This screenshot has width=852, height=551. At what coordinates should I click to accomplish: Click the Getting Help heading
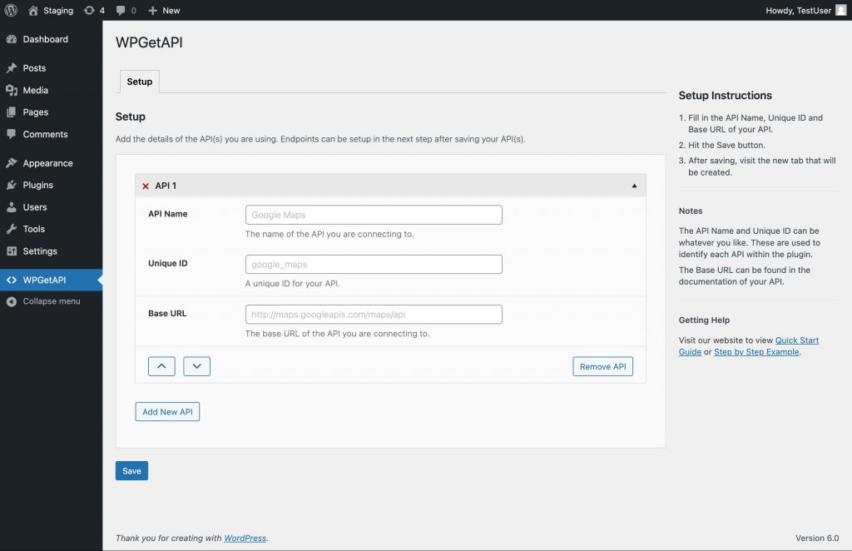pyautogui.click(x=704, y=320)
